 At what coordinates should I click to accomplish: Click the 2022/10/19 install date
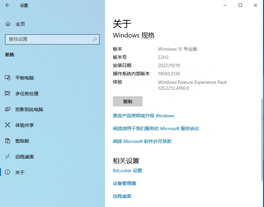point(169,65)
